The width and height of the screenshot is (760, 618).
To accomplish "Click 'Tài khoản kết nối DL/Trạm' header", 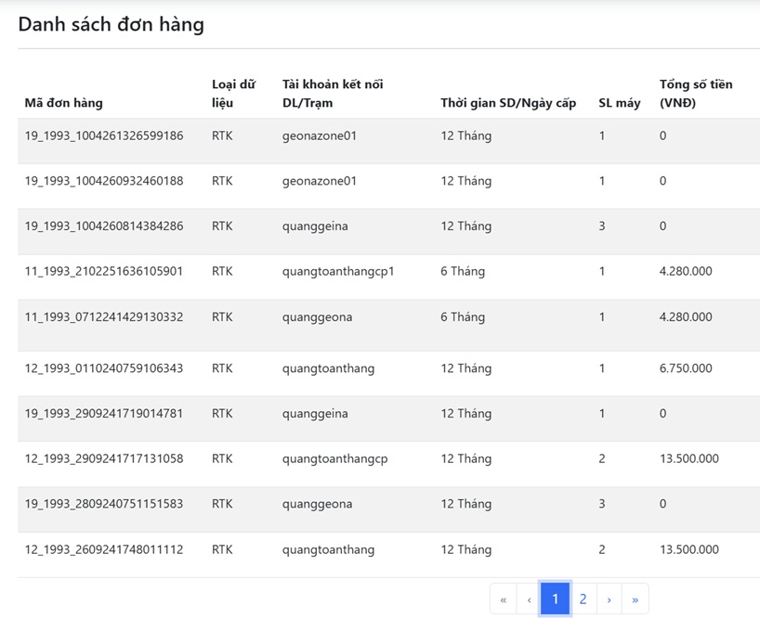I will (333, 94).
